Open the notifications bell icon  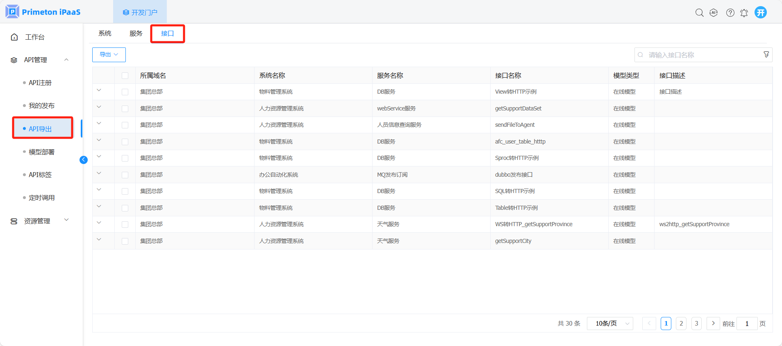tap(744, 13)
